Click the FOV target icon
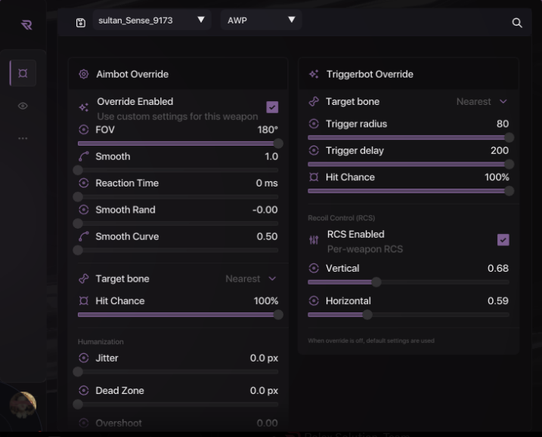 (84, 130)
